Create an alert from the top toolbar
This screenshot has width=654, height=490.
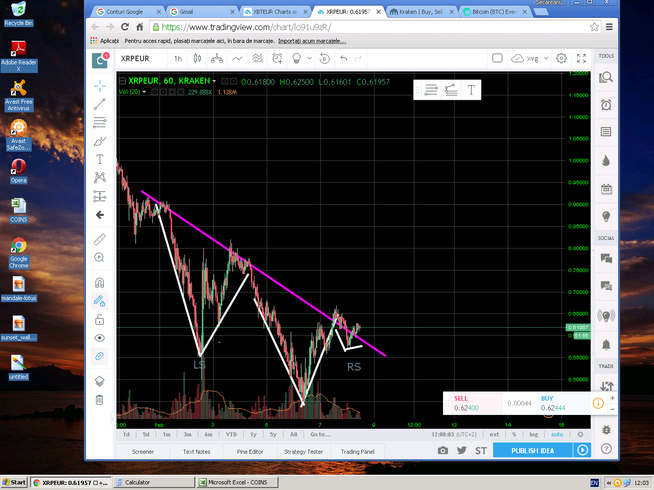[x=277, y=59]
